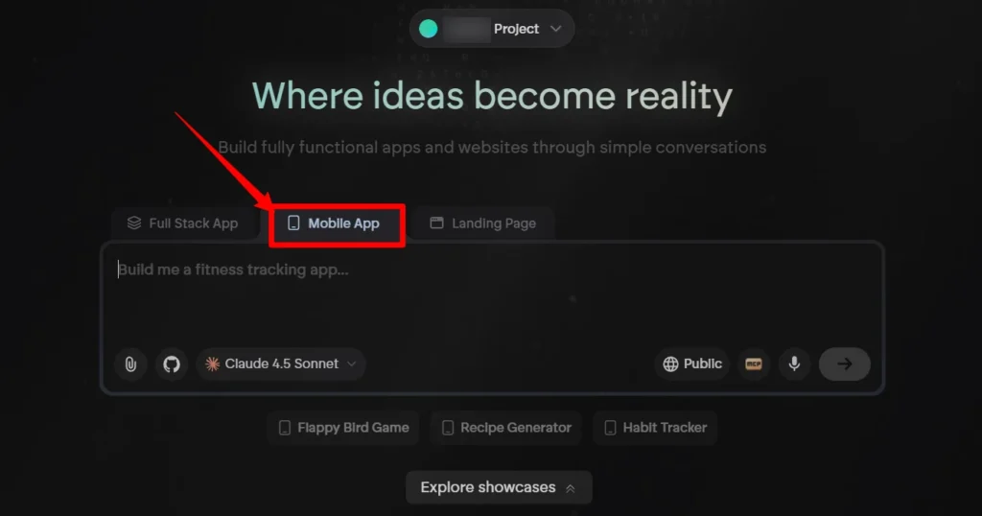Open the Project selector dropdown
Screen dimensions: 982x516
492,29
